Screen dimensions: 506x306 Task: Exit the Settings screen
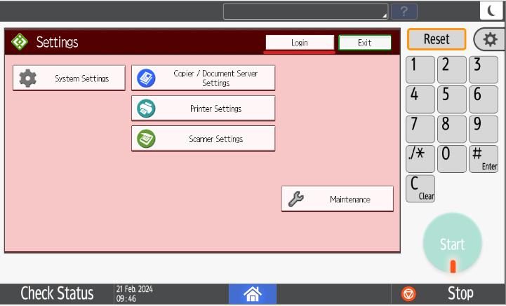[x=364, y=43]
